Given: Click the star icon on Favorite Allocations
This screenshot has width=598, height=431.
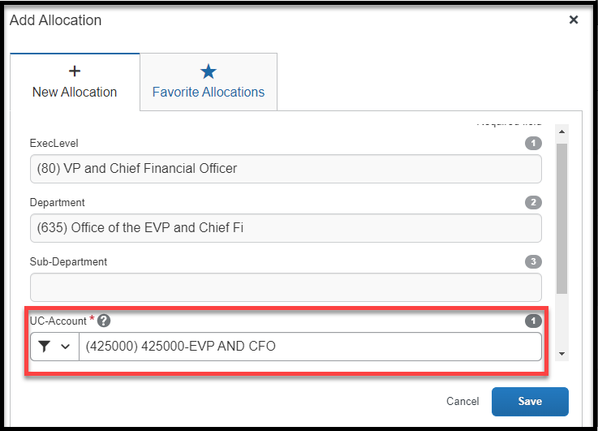Looking at the screenshot, I should (209, 71).
